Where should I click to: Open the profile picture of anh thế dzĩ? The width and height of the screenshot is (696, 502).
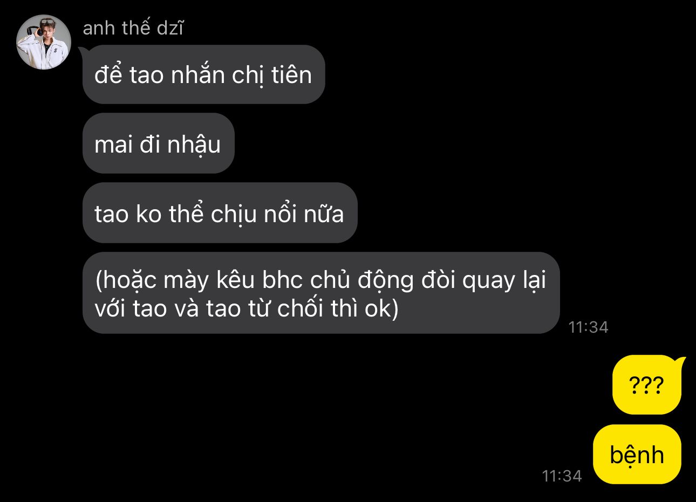(44, 42)
